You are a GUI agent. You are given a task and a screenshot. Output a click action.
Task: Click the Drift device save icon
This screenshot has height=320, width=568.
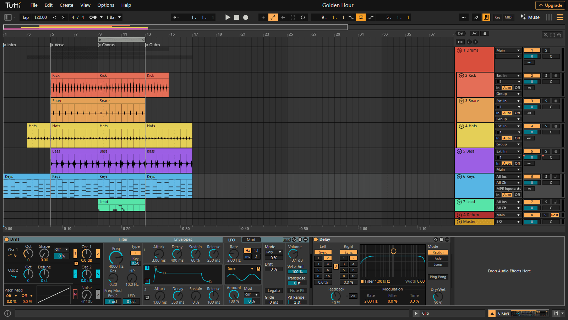tap(300, 240)
